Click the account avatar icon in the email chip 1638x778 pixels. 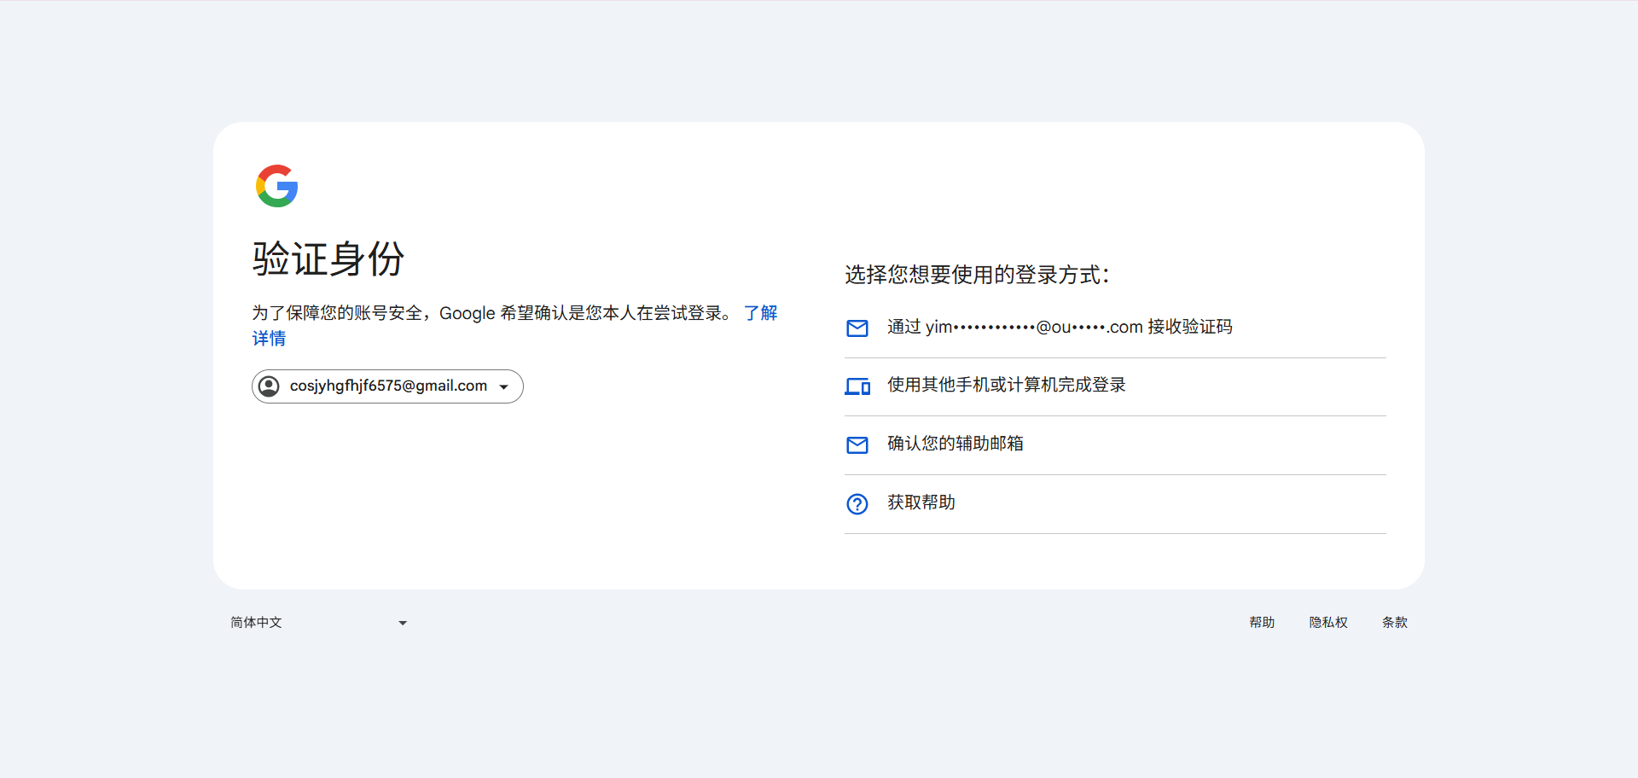pos(269,386)
